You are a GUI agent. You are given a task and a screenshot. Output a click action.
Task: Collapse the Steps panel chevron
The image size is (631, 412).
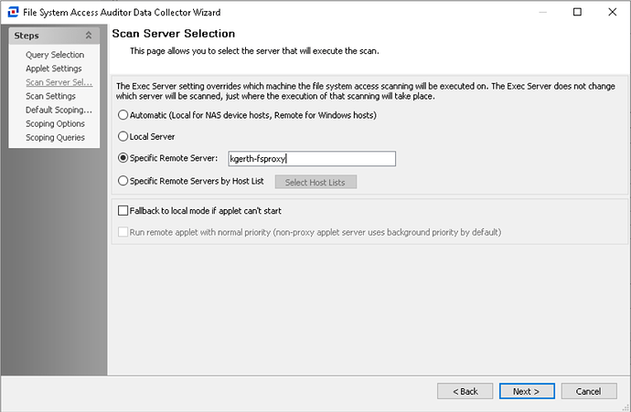pos(89,36)
